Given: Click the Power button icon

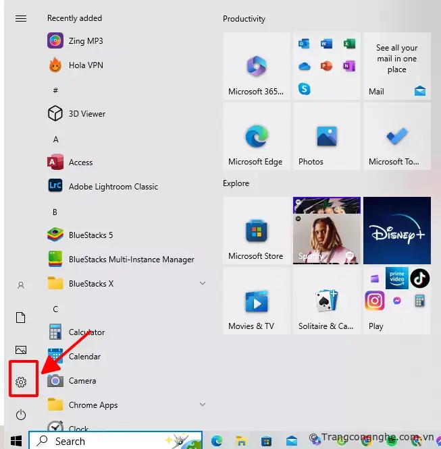Looking at the screenshot, I should (x=21, y=415).
